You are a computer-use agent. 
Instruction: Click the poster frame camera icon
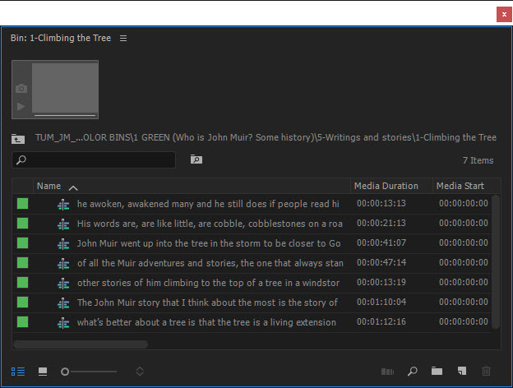(x=21, y=88)
